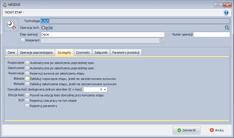Check the Rejestruj parametry option
The image size is (234, 138).
click(27, 106)
